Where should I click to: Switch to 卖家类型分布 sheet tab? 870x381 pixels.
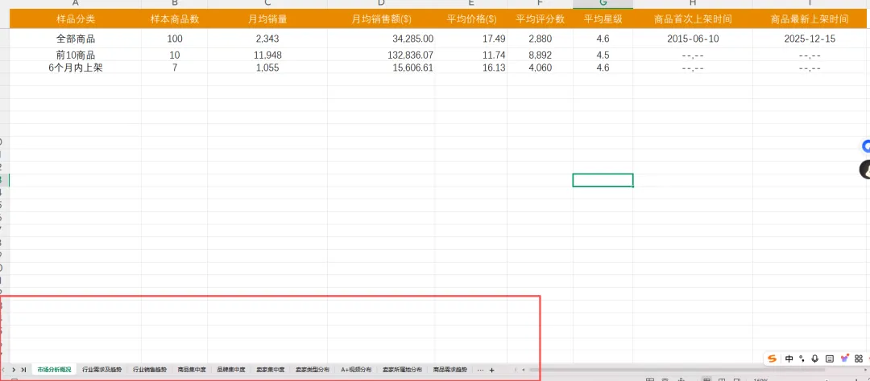point(313,370)
